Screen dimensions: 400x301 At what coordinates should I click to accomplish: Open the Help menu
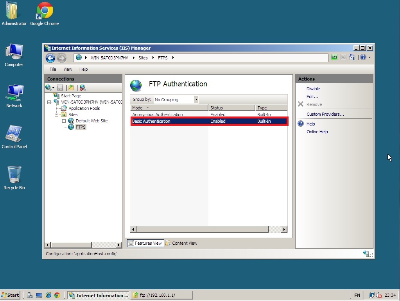83,69
